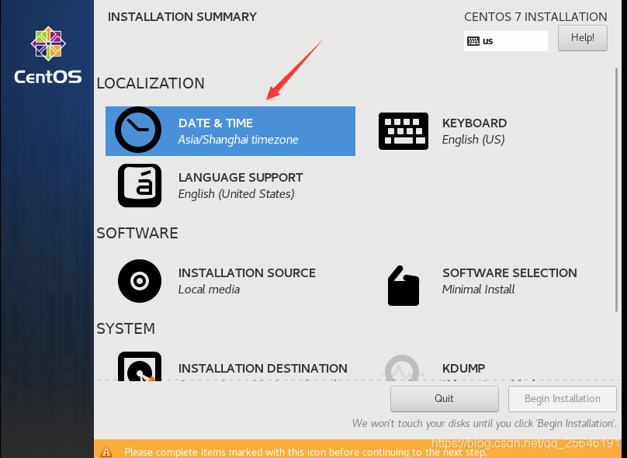Select the us keyboard layout indicator
The height and width of the screenshot is (458, 627).
pyautogui.click(x=505, y=41)
